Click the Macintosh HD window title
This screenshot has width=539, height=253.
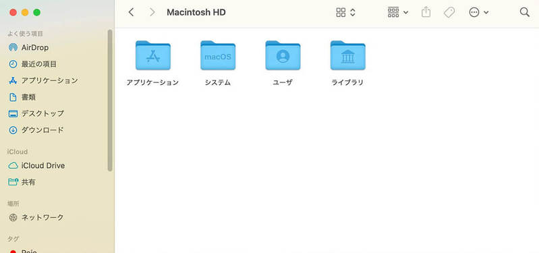[x=196, y=12]
